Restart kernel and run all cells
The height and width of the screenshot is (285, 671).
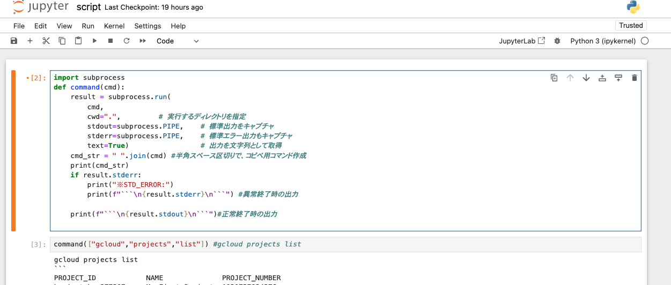tap(143, 41)
